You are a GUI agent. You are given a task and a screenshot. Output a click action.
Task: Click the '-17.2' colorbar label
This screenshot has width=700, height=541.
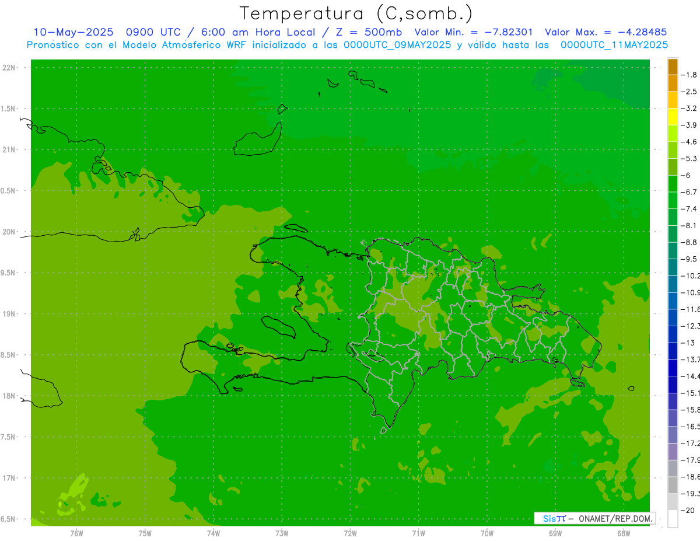pos(690,444)
